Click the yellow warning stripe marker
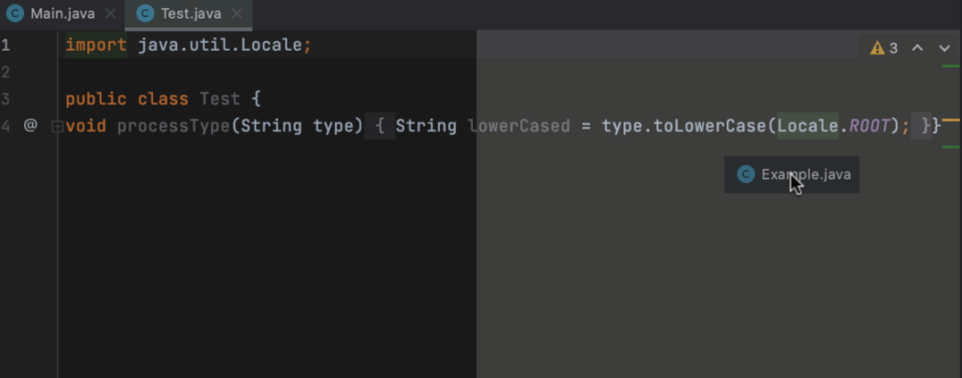The width and height of the screenshot is (962, 378). point(950,119)
